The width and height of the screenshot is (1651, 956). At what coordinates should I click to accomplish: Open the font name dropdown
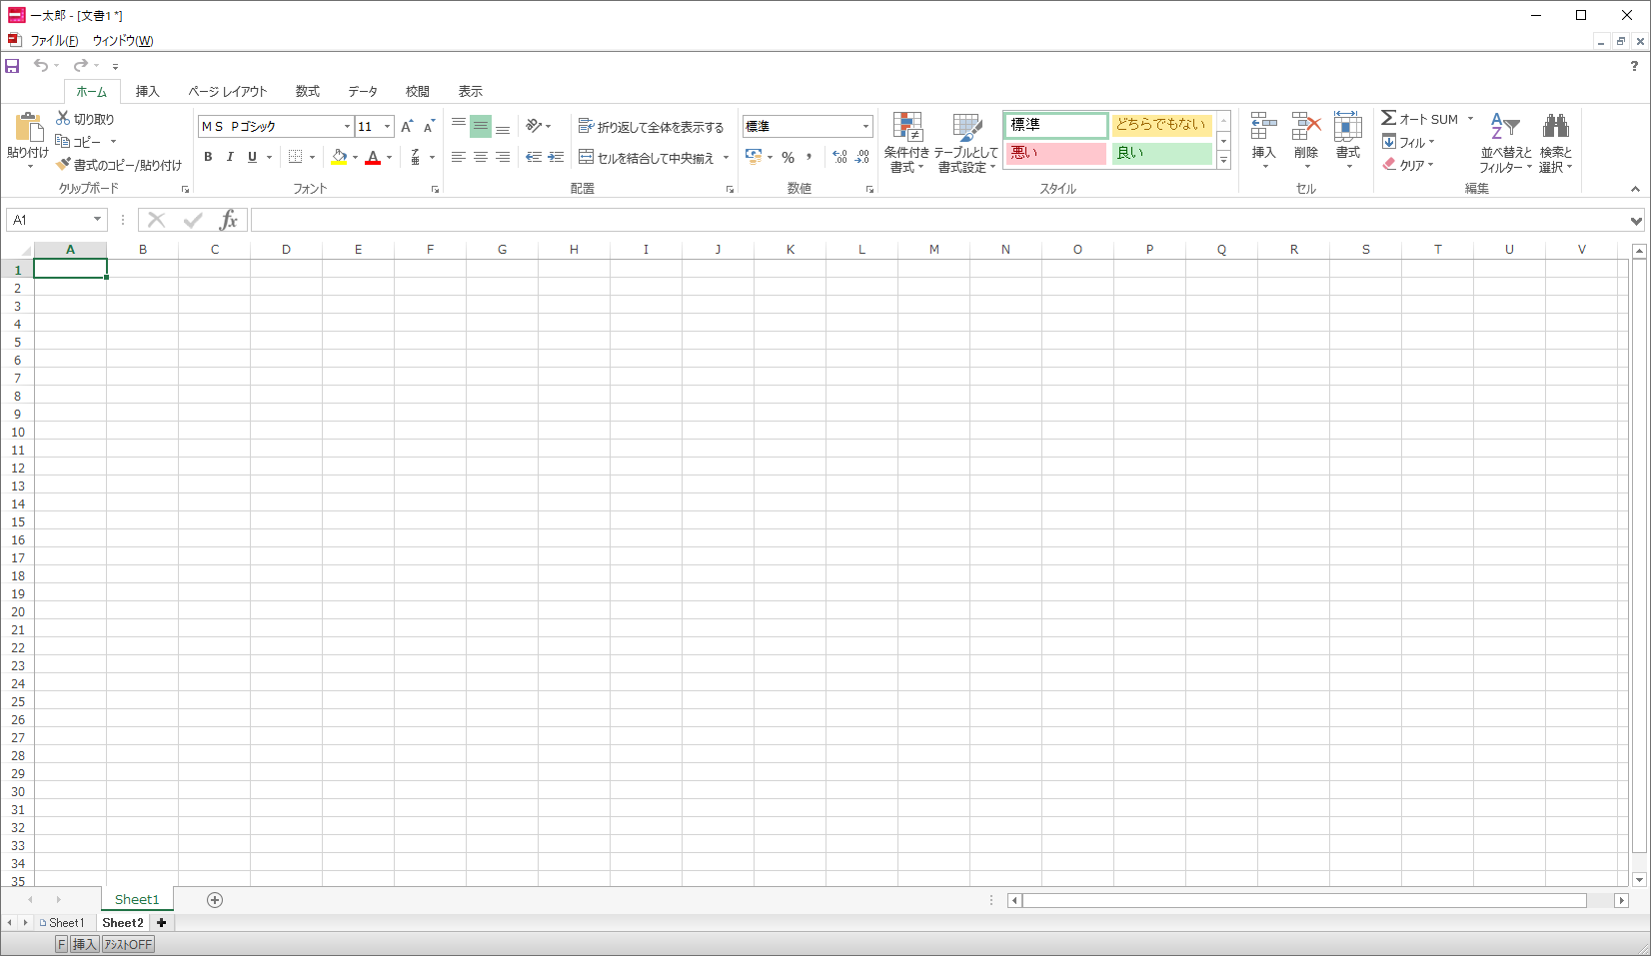tap(347, 127)
